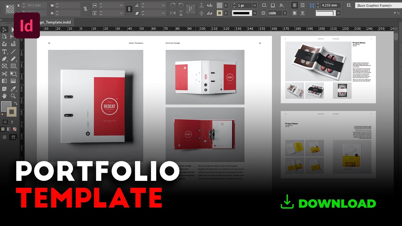402x226 pixels.
Task: Click the Select Next Object icon
Action: tap(209, 13)
